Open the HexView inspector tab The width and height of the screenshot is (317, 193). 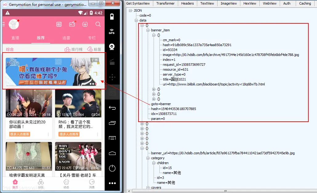250,3
